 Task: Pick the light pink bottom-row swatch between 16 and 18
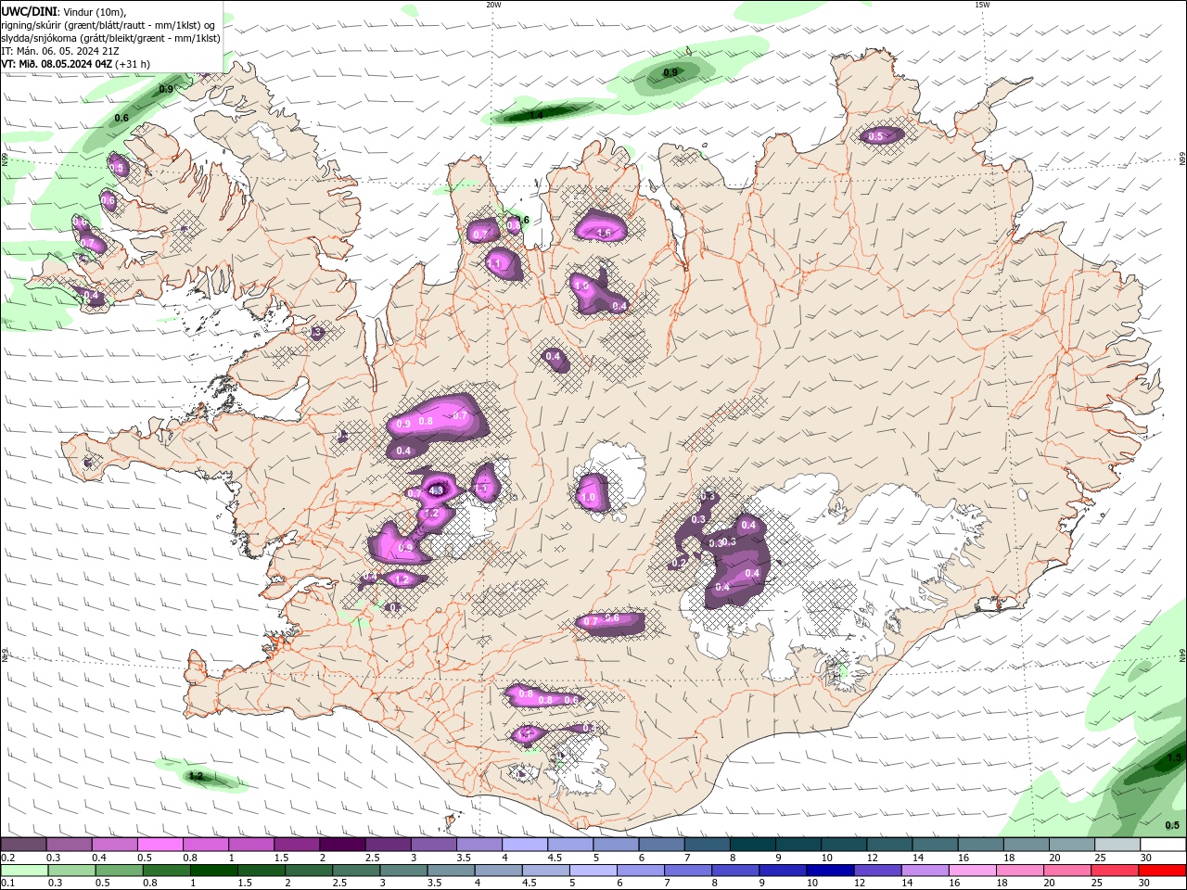972,871
